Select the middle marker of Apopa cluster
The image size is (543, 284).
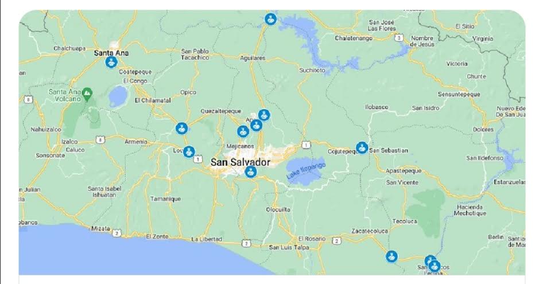click(x=256, y=125)
